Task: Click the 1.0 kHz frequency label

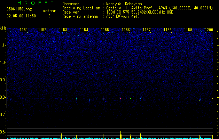Action: coord(3,63)
